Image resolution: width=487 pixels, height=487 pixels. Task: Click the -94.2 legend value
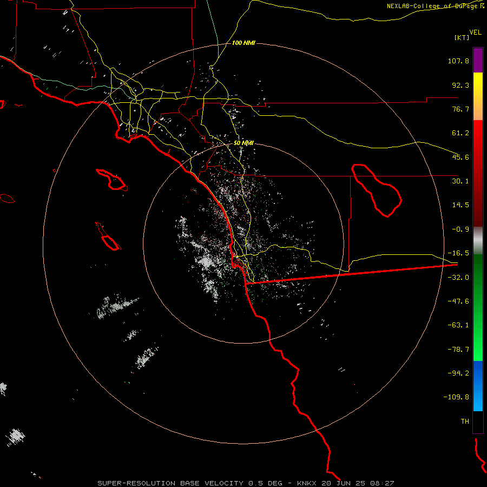458,373
